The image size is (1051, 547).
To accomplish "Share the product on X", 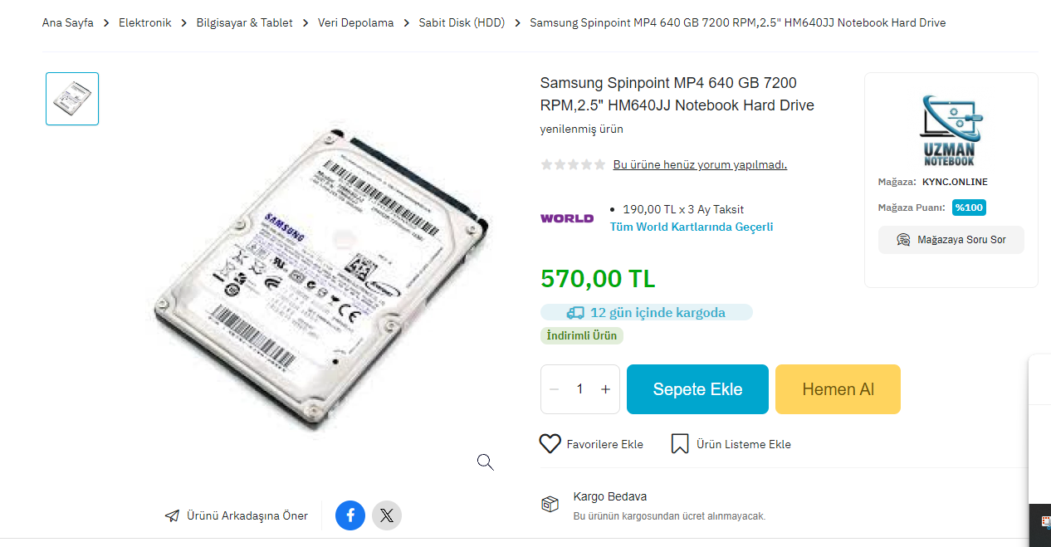I will (387, 515).
